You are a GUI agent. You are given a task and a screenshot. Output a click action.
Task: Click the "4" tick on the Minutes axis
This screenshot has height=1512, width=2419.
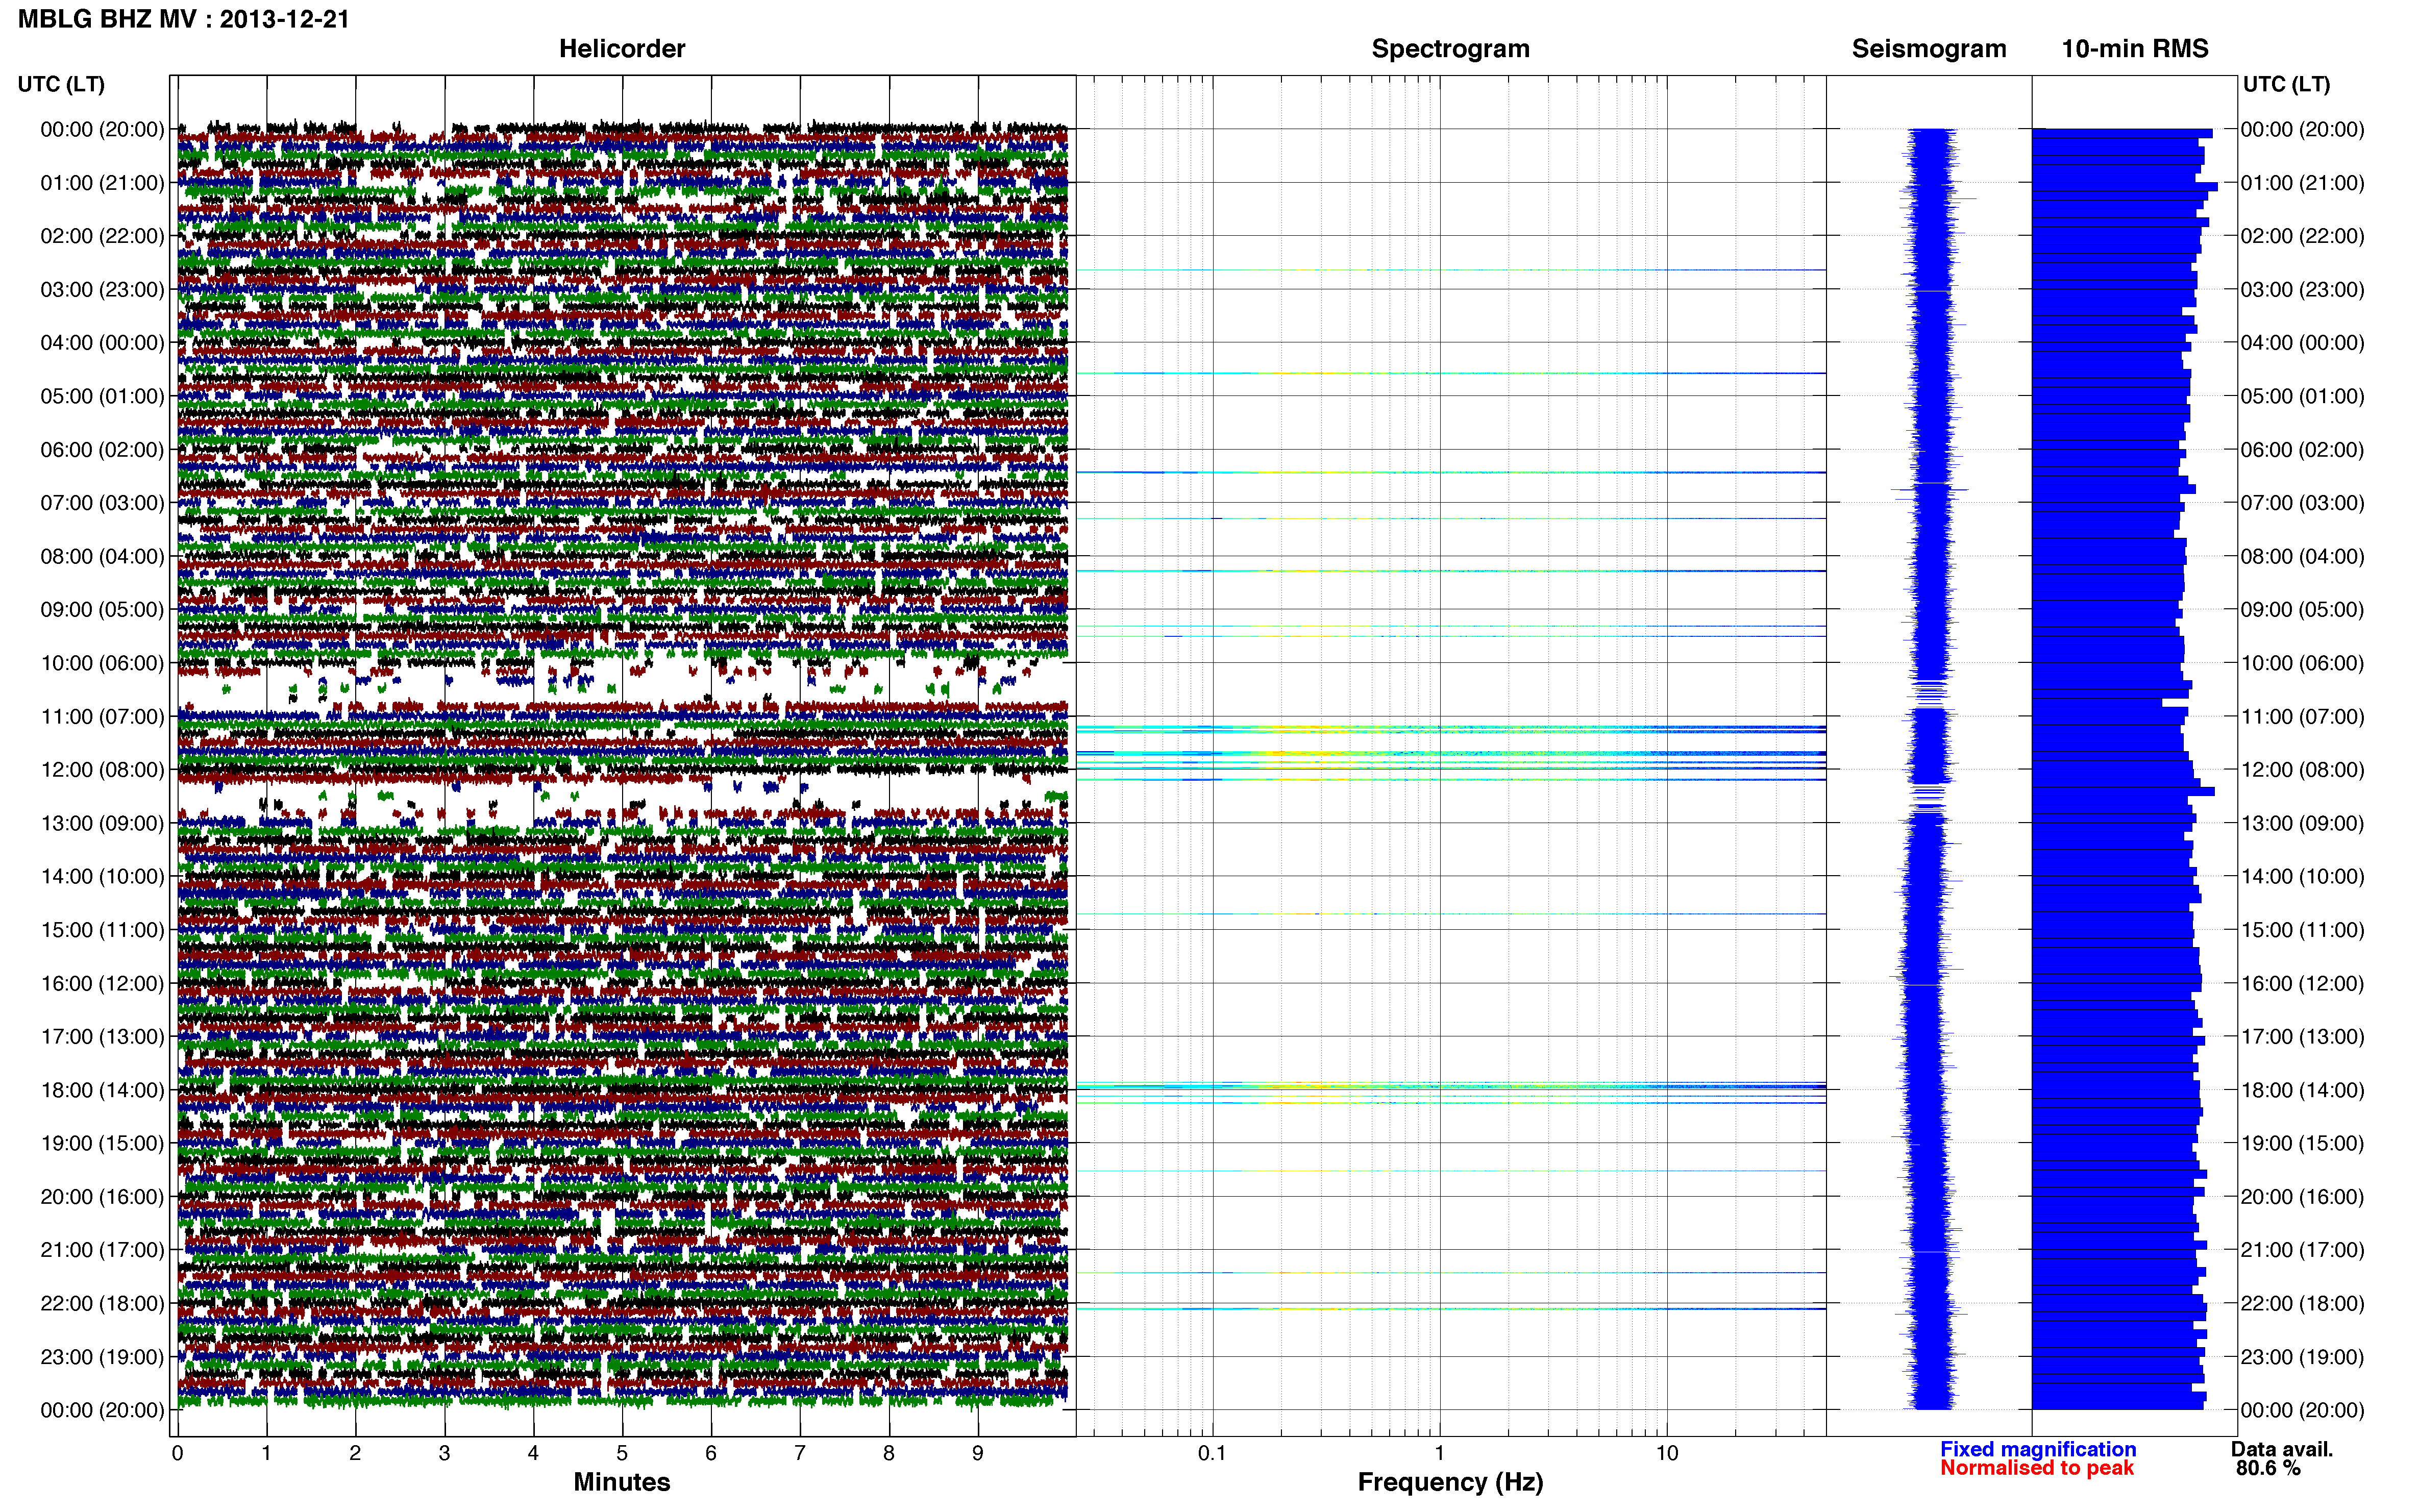[x=533, y=1453]
